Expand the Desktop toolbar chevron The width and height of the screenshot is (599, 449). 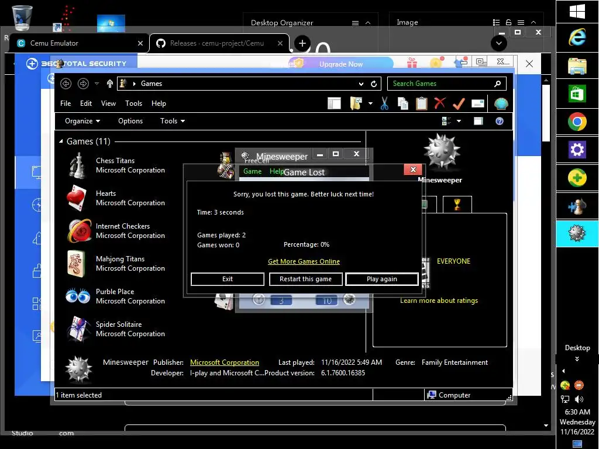577,359
